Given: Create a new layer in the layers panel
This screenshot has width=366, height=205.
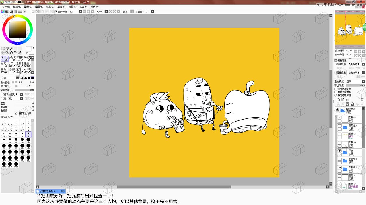Looking at the screenshot, I should click(338, 99).
